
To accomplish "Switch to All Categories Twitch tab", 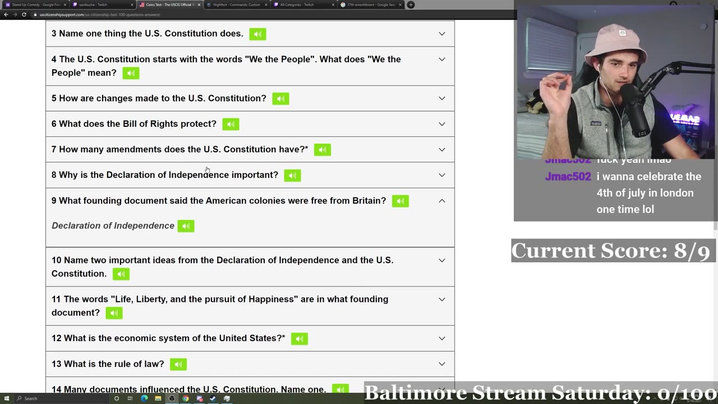I will tap(303, 4).
